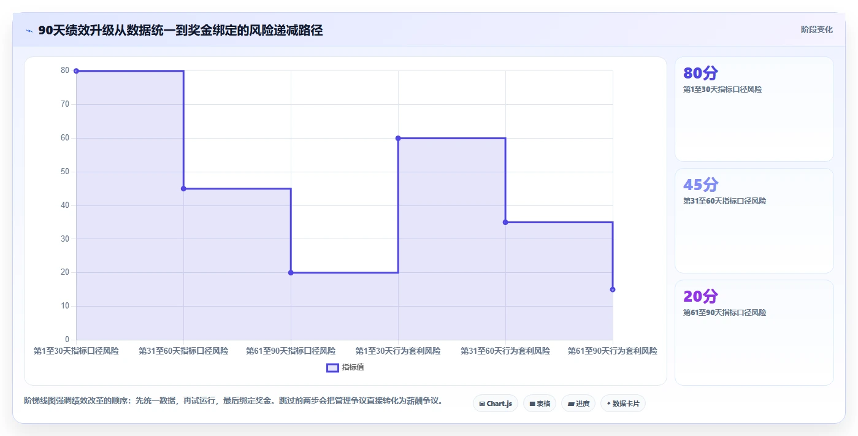Toggle the 指标值 legend swatch

332,367
